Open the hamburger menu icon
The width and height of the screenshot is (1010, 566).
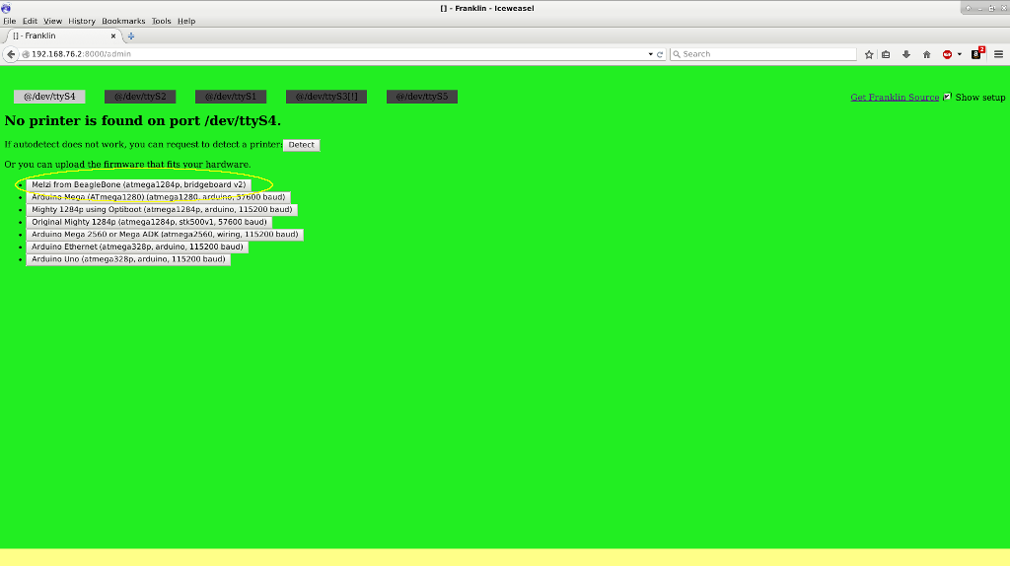(x=998, y=54)
